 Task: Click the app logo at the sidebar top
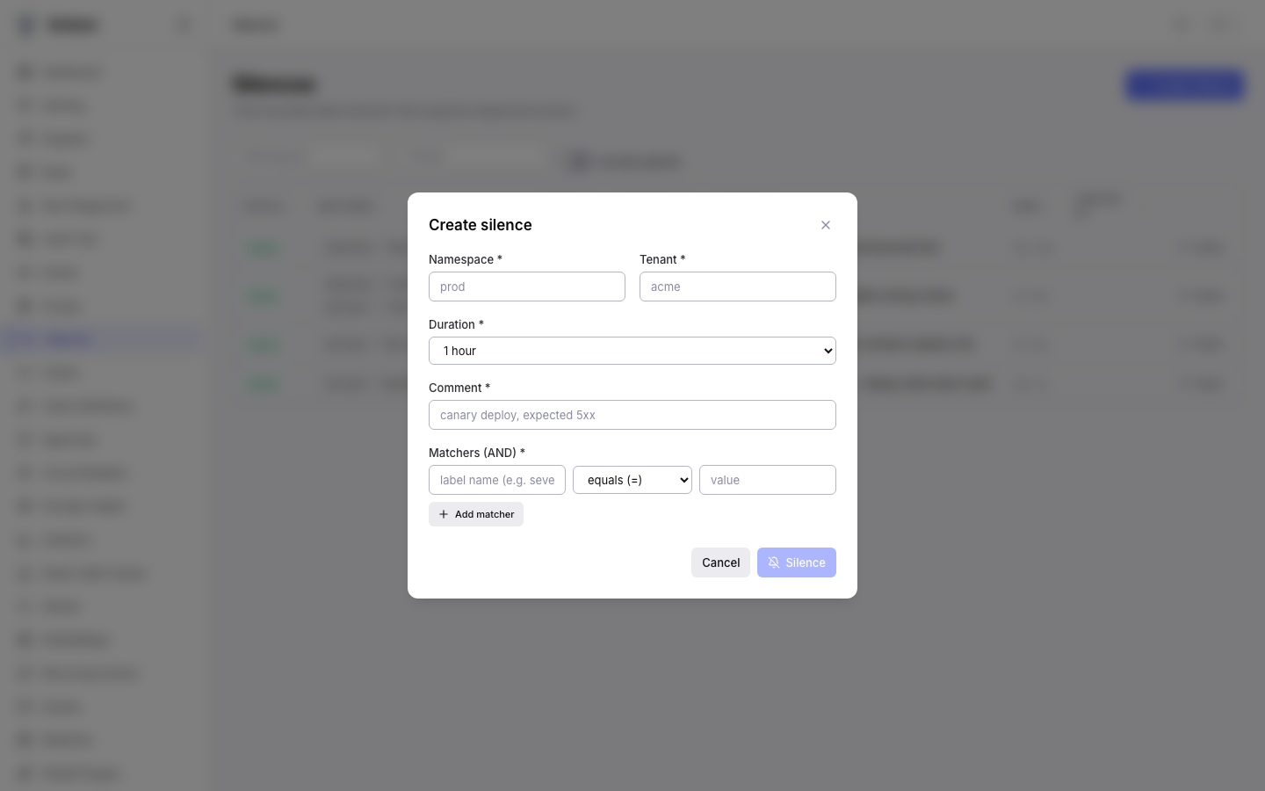(26, 25)
